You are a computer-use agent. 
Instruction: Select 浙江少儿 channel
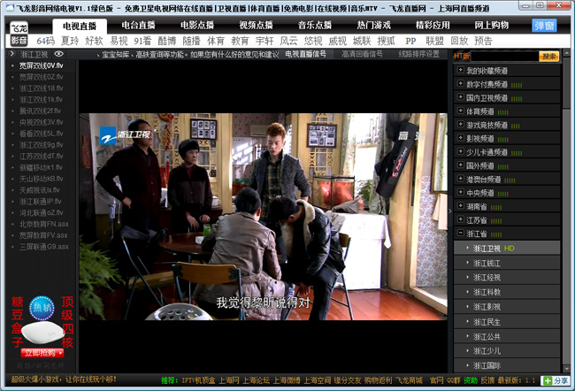click(507, 351)
